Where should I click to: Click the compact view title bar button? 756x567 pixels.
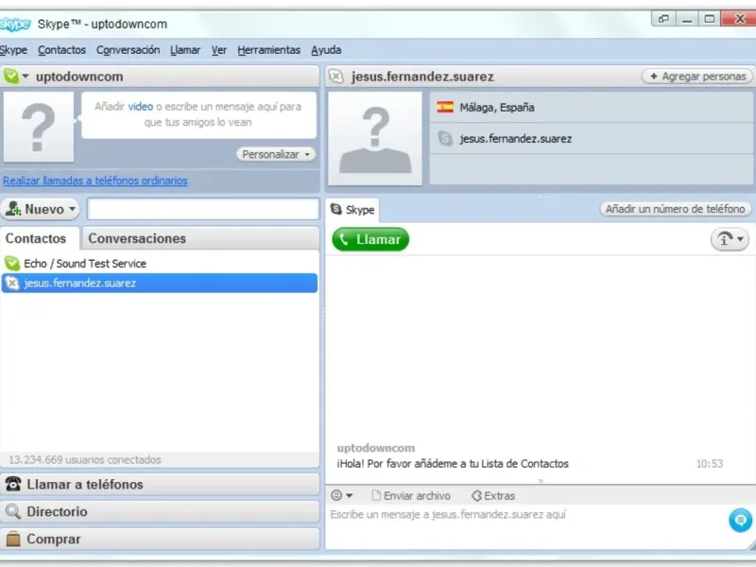(663, 19)
